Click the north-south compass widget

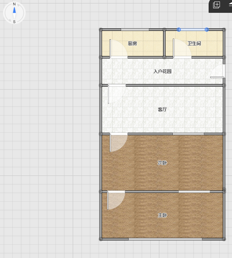click(14, 13)
